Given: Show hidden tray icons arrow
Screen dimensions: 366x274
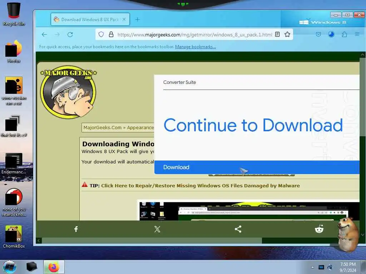Looking at the screenshot, I should coord(312,267).
